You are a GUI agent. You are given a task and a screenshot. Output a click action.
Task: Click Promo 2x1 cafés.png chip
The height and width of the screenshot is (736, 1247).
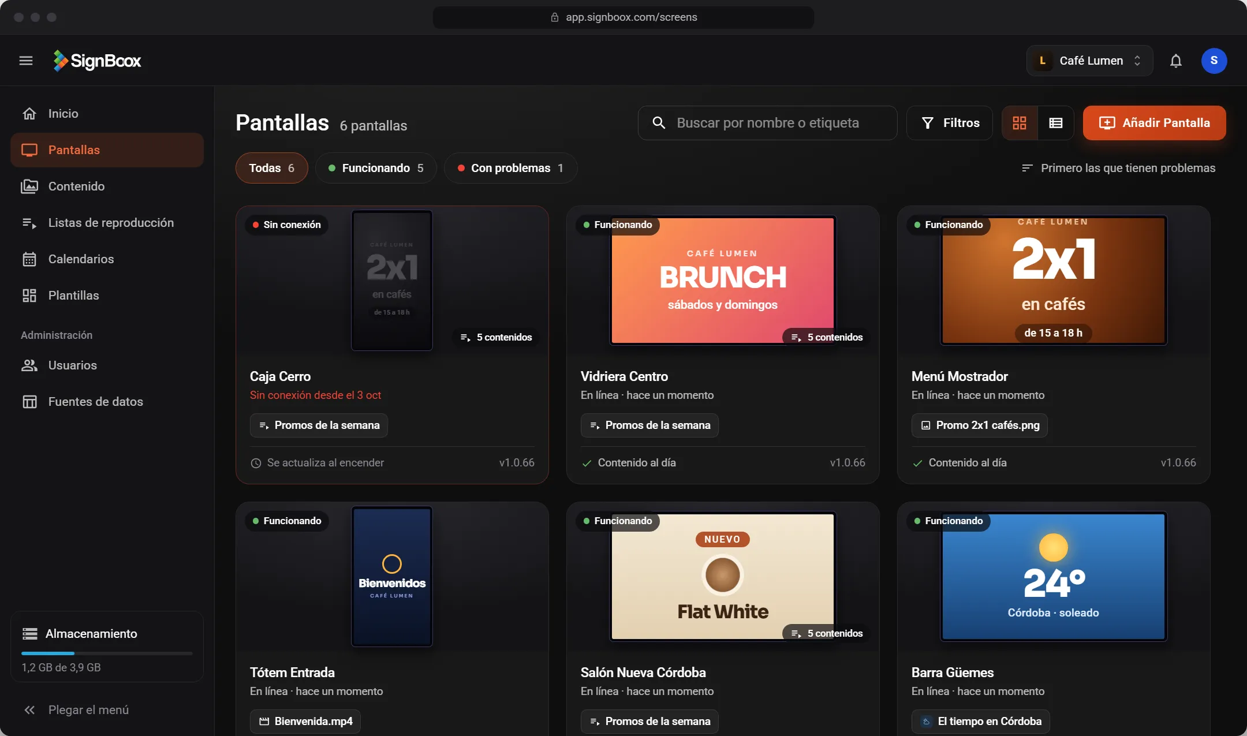point(979,425)
